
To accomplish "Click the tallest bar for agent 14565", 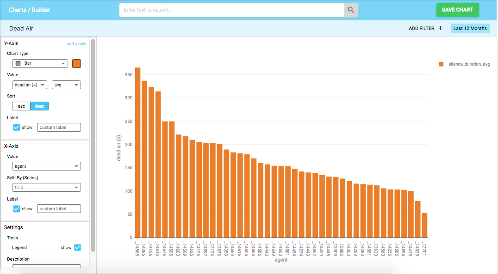I will coord(137,152).
